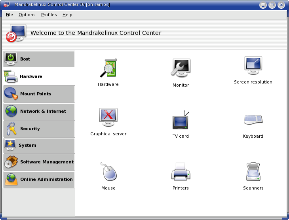Click the Online Administration globe icon
This screenshot has width=289, height=220.
pos(11,179)
